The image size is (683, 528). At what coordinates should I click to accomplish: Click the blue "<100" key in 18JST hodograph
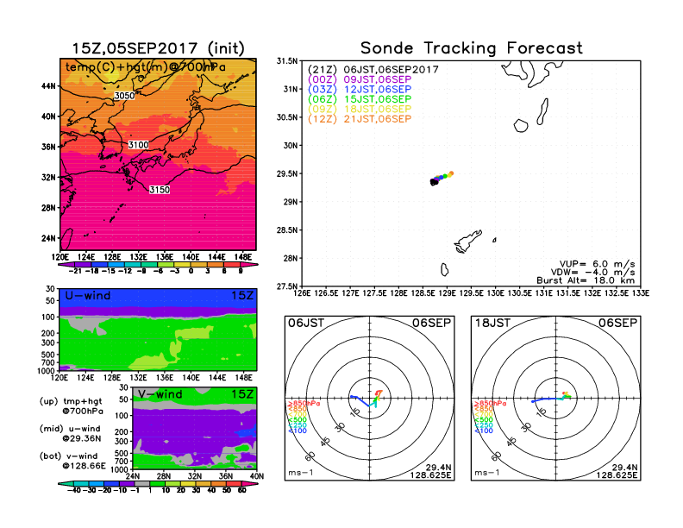484,431
